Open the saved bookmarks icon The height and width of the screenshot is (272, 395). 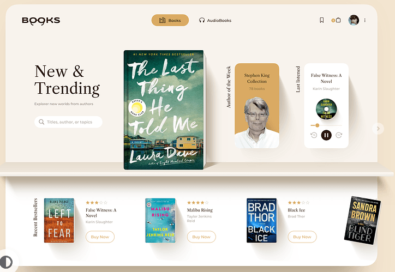pyautogui.click(x=322, y=20)
